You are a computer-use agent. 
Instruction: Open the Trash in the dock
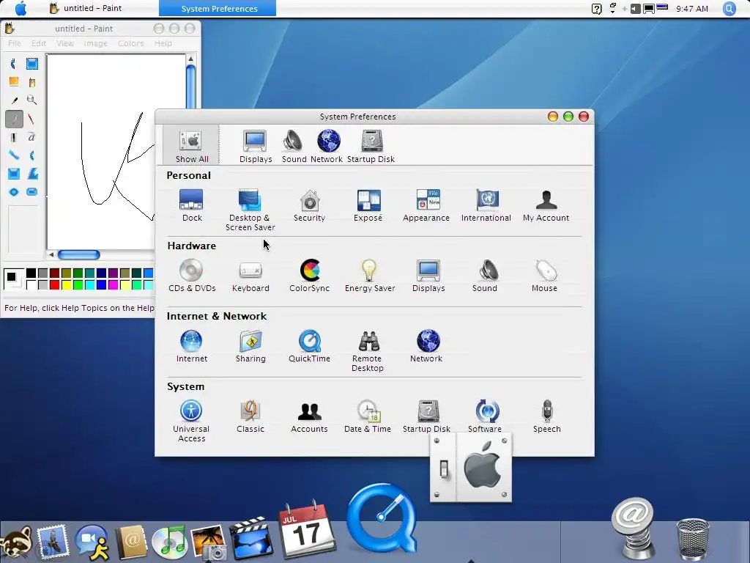[x=693, y=539]
